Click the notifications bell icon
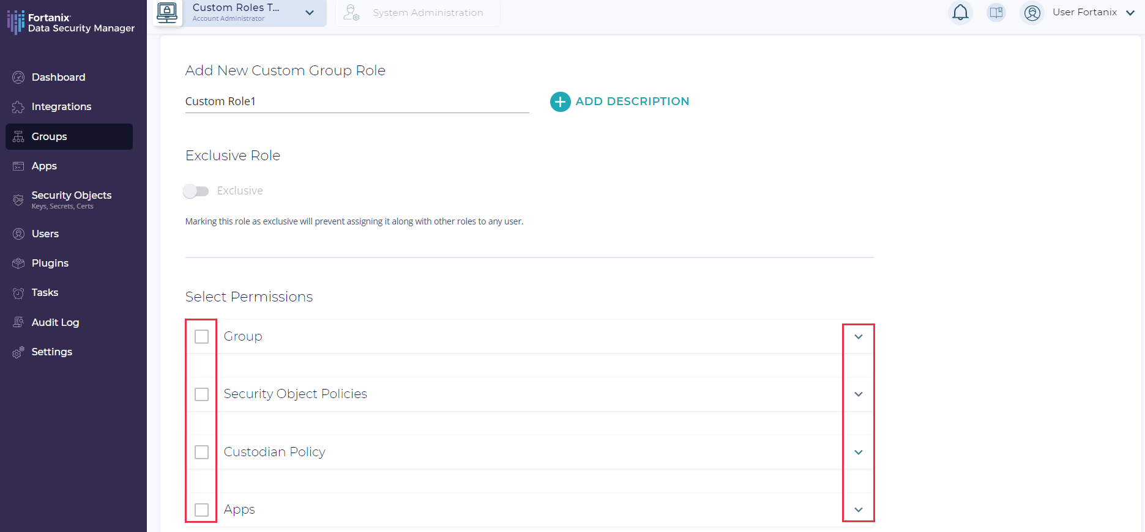 (x=960, y=12)
